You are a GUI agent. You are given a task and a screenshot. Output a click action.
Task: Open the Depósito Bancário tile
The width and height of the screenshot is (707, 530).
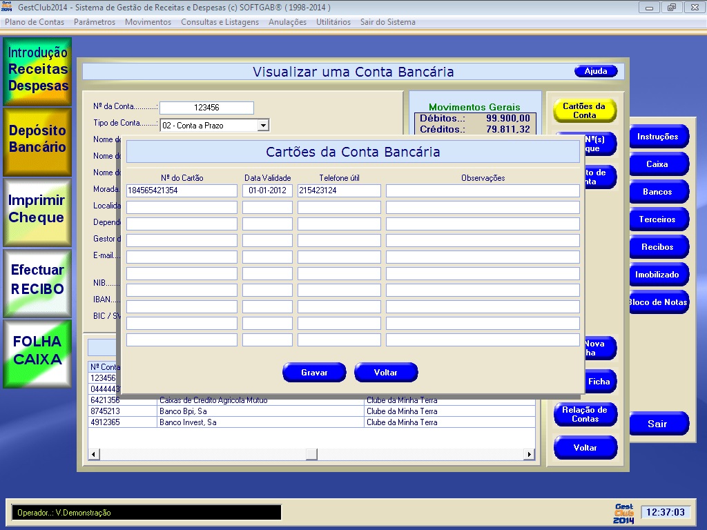(x=37, y=141)
